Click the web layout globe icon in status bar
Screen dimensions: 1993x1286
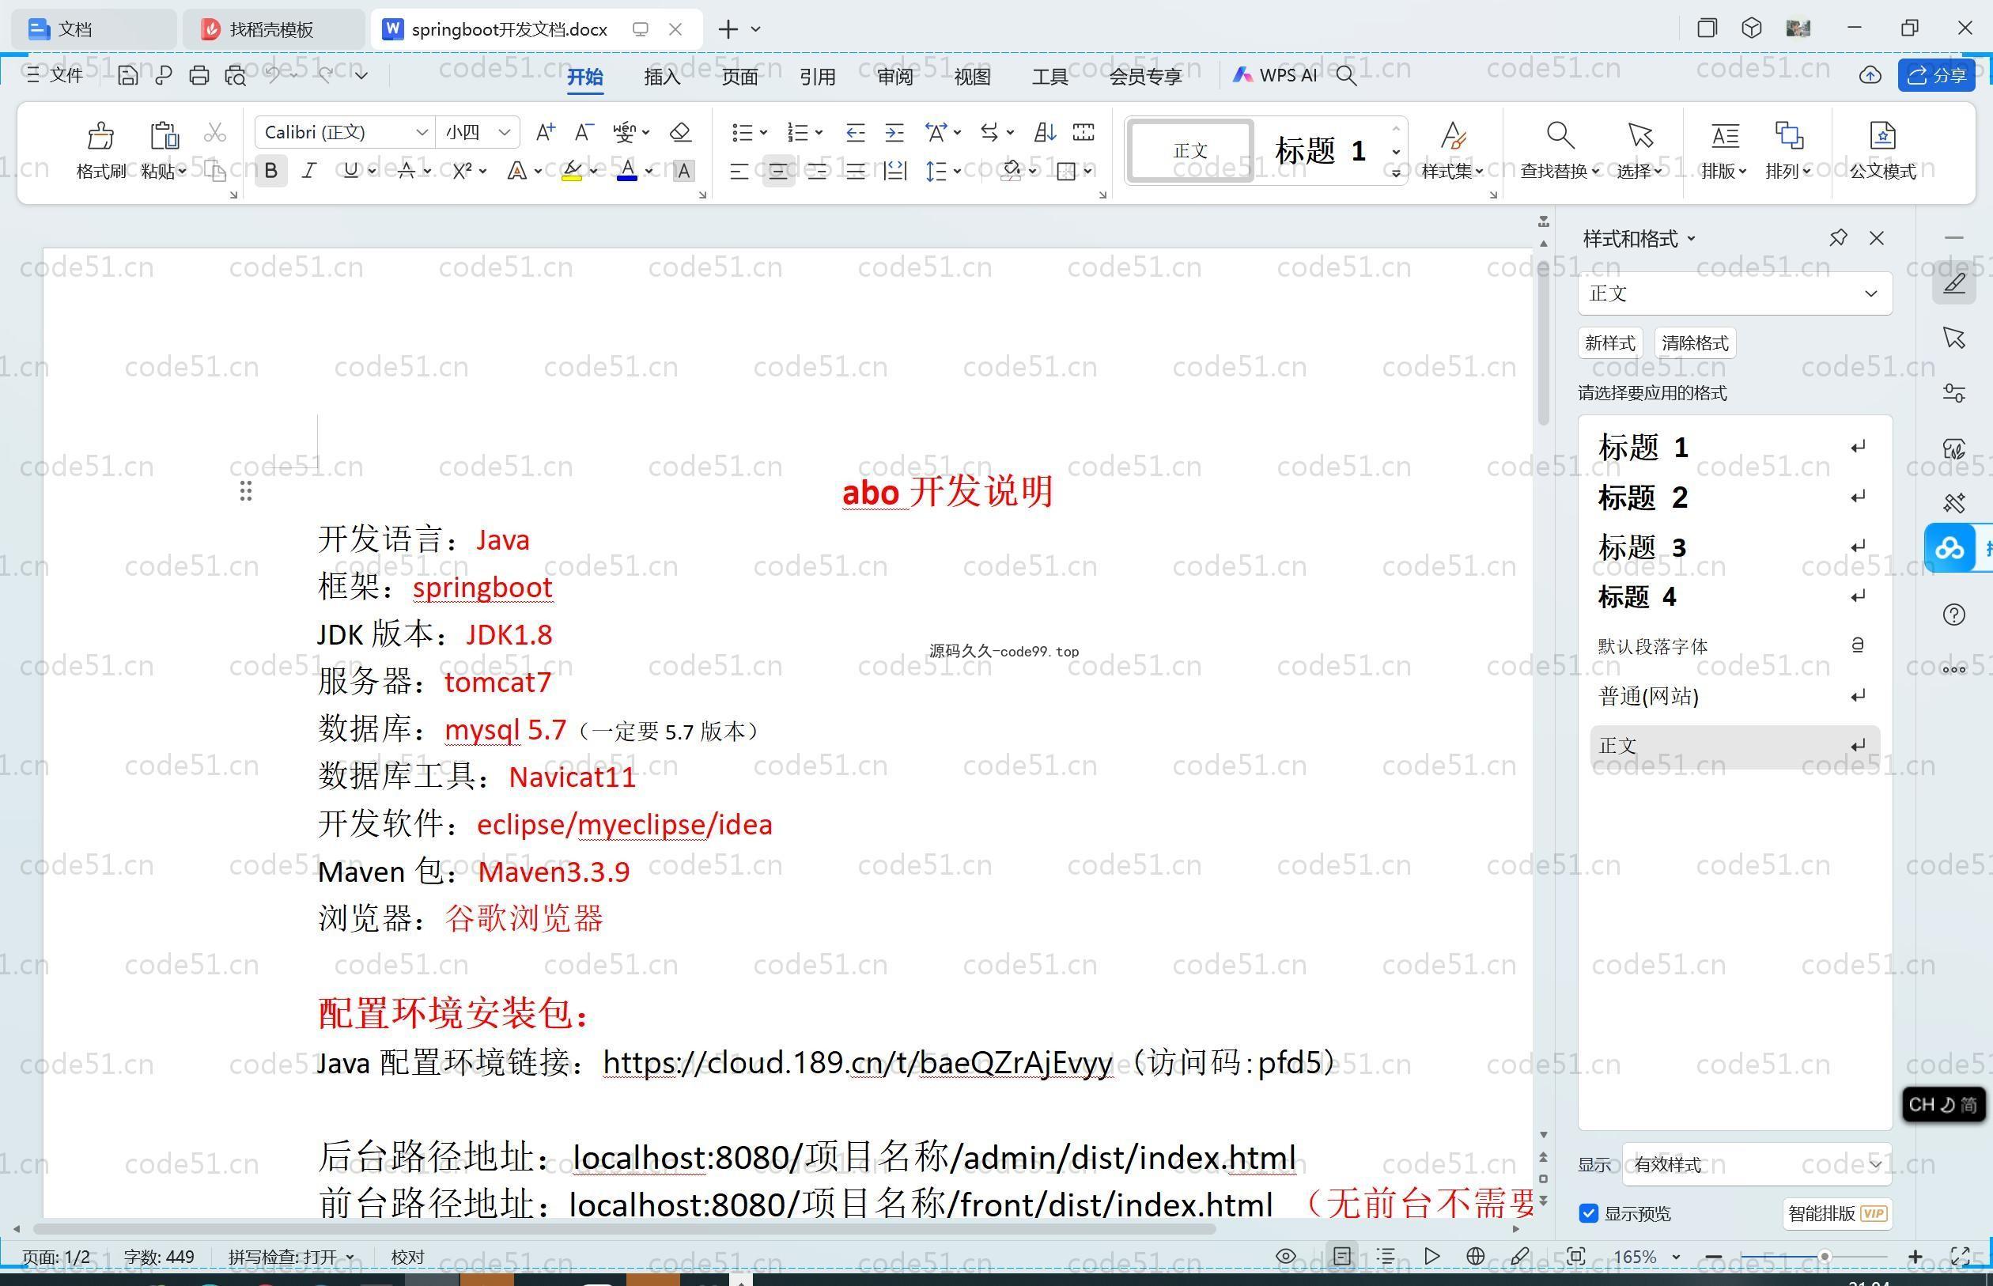[x=1475, y=1256]
